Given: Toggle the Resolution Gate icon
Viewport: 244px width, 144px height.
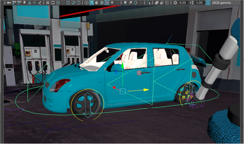Looking at the screenshot, I should coord(58,3).
